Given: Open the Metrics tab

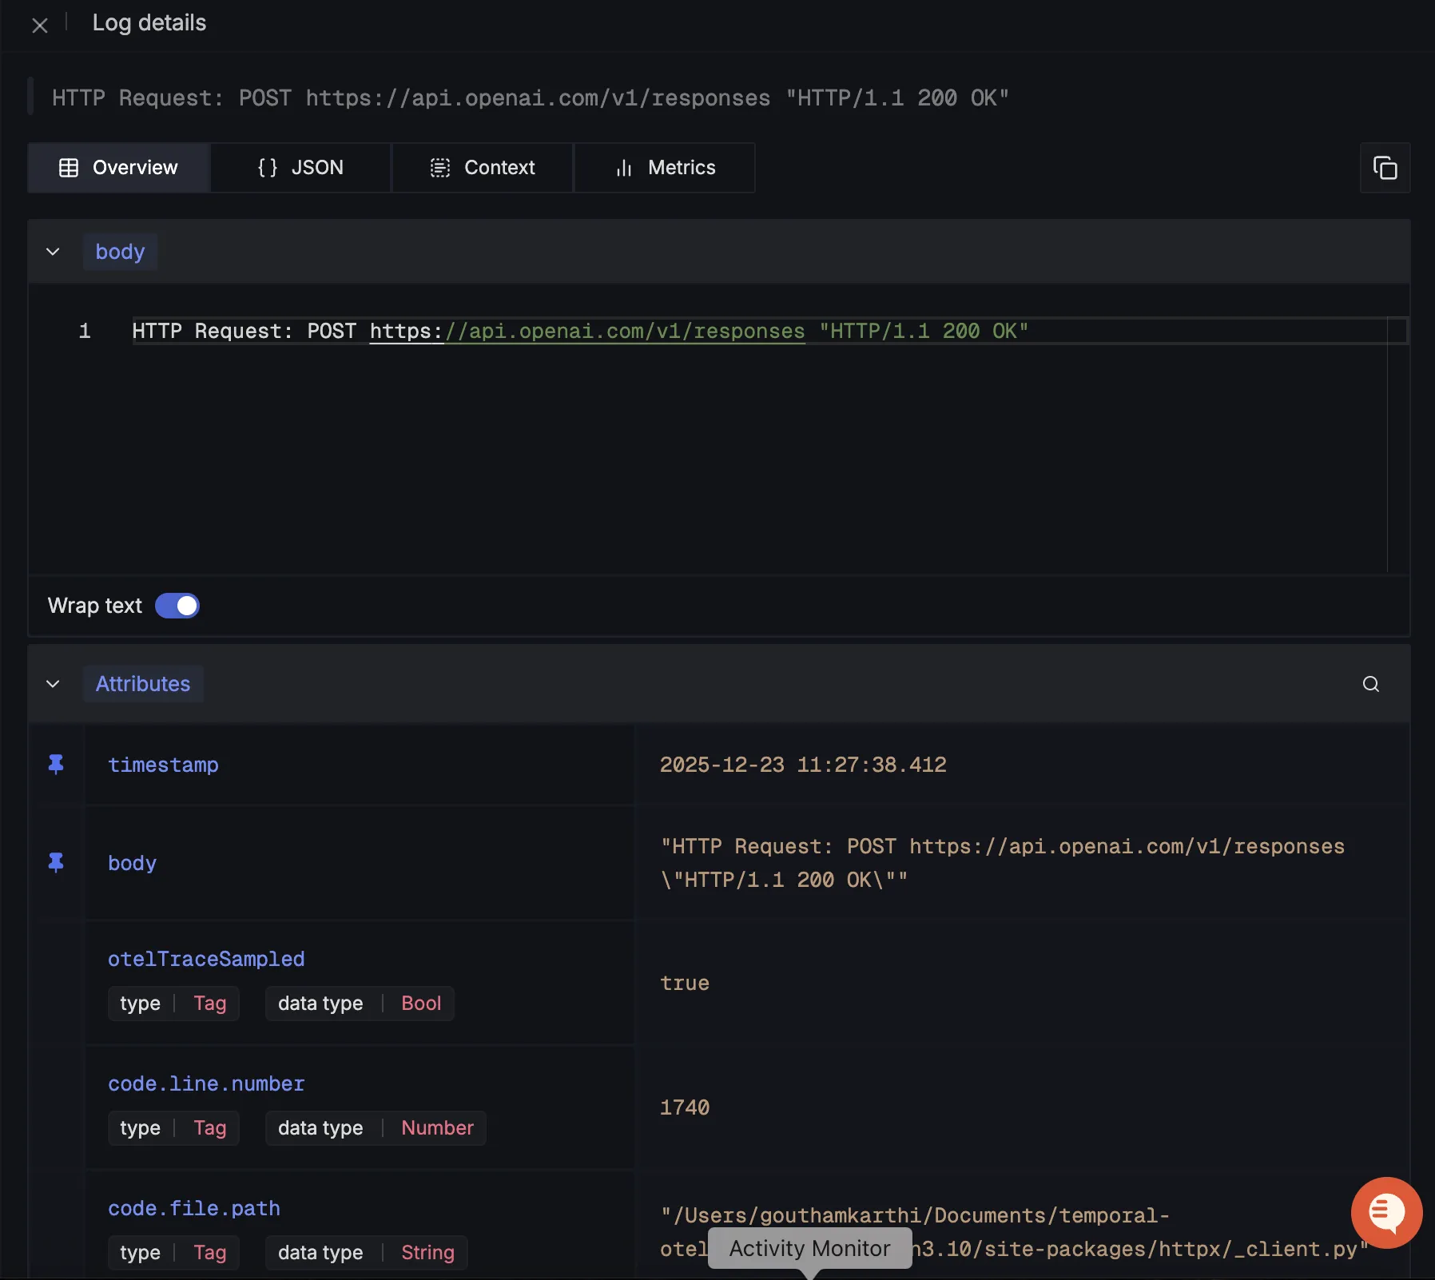Looking at the screenshot, I should coord(666,168).
